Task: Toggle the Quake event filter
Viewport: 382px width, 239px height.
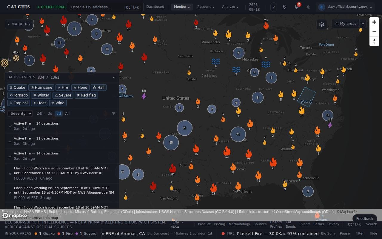Action: [x=17, y=88]
